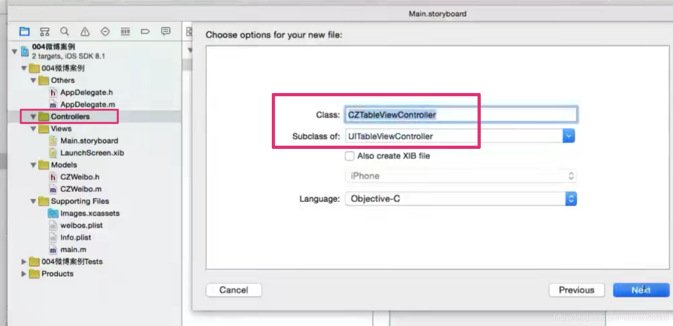This screenshot has height=326, width=673.
Task: Open the Test navigator diamond icon
Action: point(105,31)
